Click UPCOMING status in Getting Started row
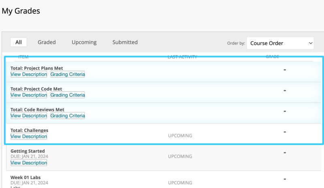 point(180,156)
